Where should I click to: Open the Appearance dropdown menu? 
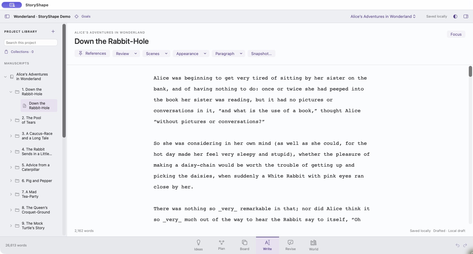[191, 54]
